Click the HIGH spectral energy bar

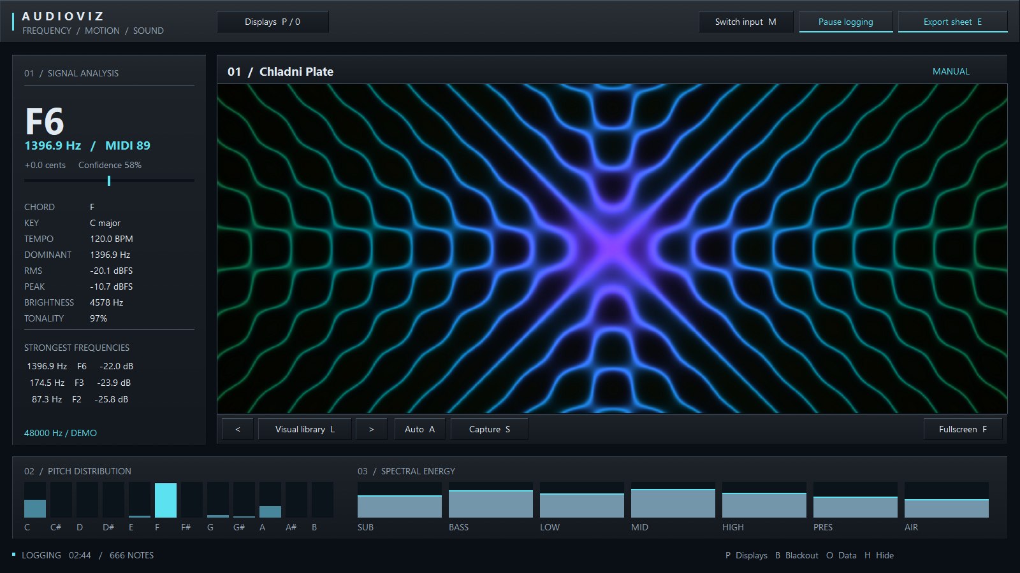(x=764, y=500)
